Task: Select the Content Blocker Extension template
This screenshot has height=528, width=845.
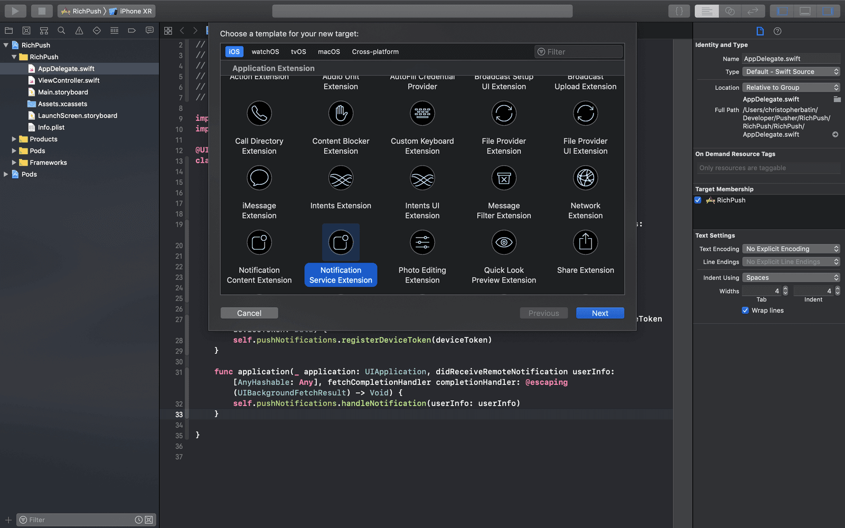Action: tap(341, 127)
